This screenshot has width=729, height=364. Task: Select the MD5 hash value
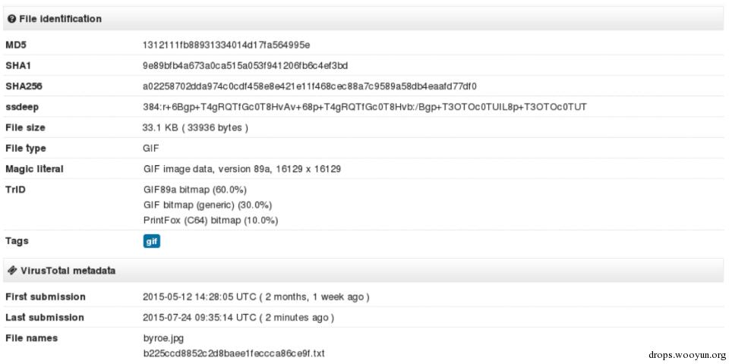click(226, 45)
